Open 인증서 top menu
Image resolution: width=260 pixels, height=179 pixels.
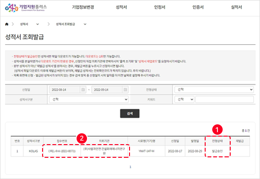pyautogui.click(x=198, y=7)
